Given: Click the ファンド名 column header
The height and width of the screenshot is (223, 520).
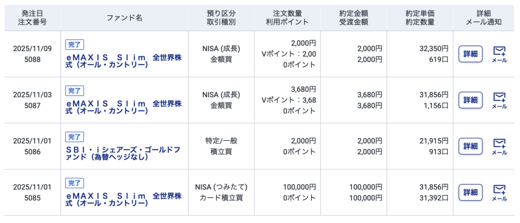Looking at the screenshot, I should click(x=124, y=18).
